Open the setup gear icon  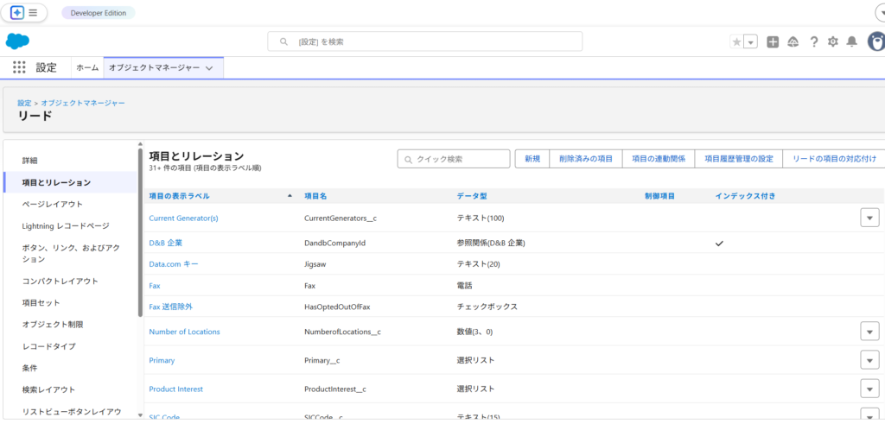click(x=833, y=41)
